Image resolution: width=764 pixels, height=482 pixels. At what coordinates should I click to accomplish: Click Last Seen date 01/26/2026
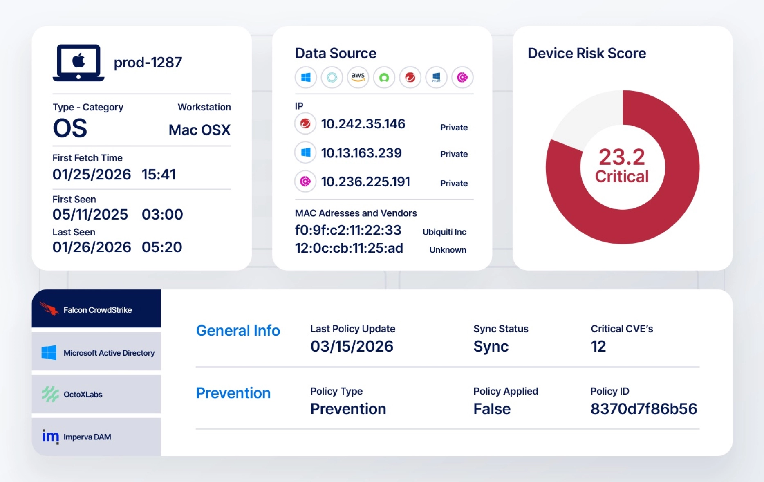click(x=92, y=247)
